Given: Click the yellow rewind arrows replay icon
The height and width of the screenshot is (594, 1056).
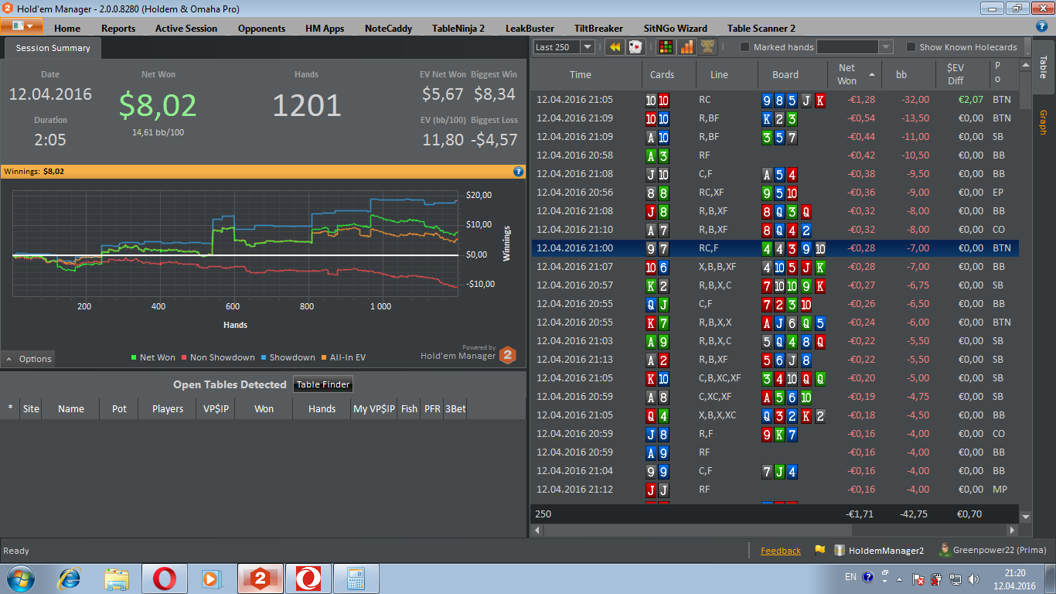Looking at the screenshot, I should (615, 47).
